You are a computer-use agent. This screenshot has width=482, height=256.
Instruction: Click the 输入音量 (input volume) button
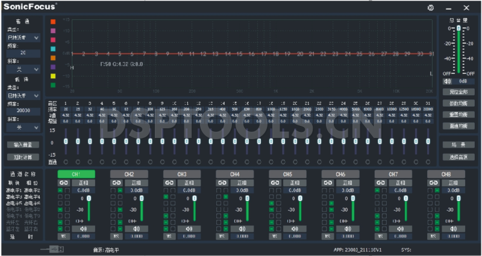23,145
